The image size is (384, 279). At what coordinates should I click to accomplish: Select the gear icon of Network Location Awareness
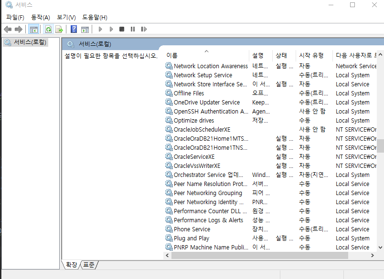point(169,66)
